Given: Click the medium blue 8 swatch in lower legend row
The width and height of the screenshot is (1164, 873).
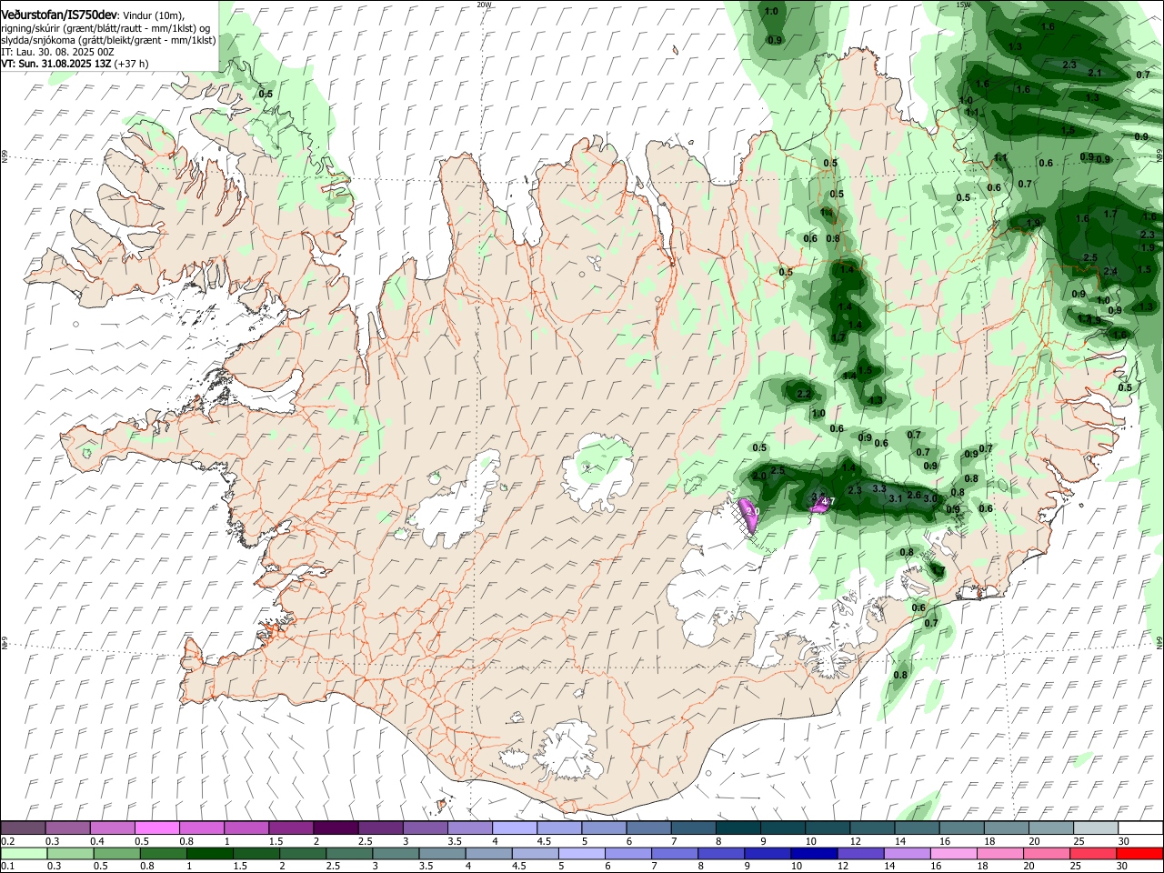Looking at the screenshot, I should [721, 853].
